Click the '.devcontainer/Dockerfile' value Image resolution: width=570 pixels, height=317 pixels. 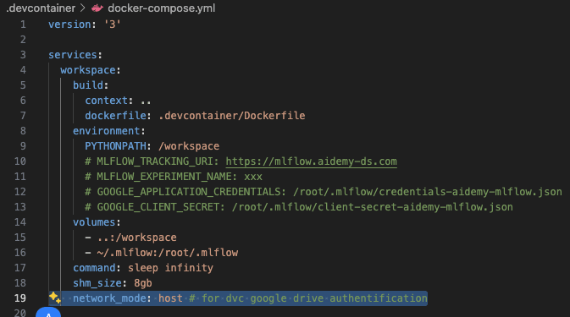232,116
